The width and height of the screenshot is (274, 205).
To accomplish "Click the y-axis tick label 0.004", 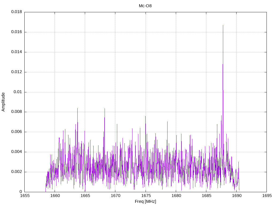I will (17, 152).
